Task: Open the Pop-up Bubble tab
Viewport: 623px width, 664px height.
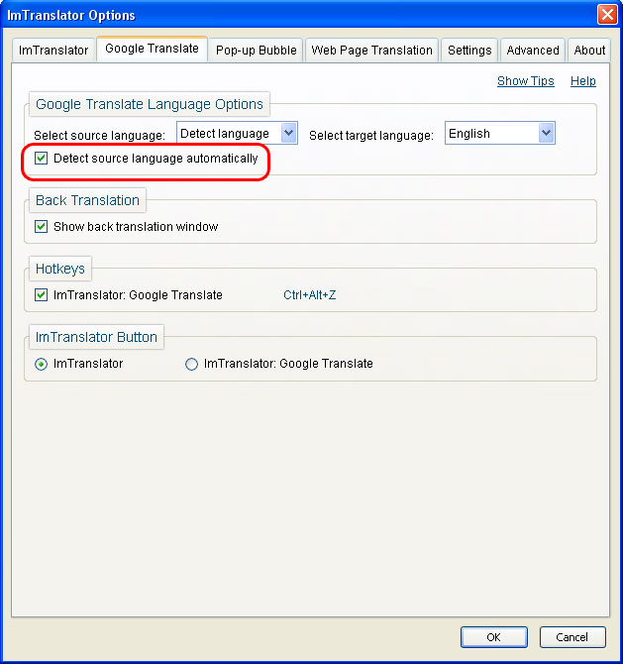Action: tap(257, 51)
